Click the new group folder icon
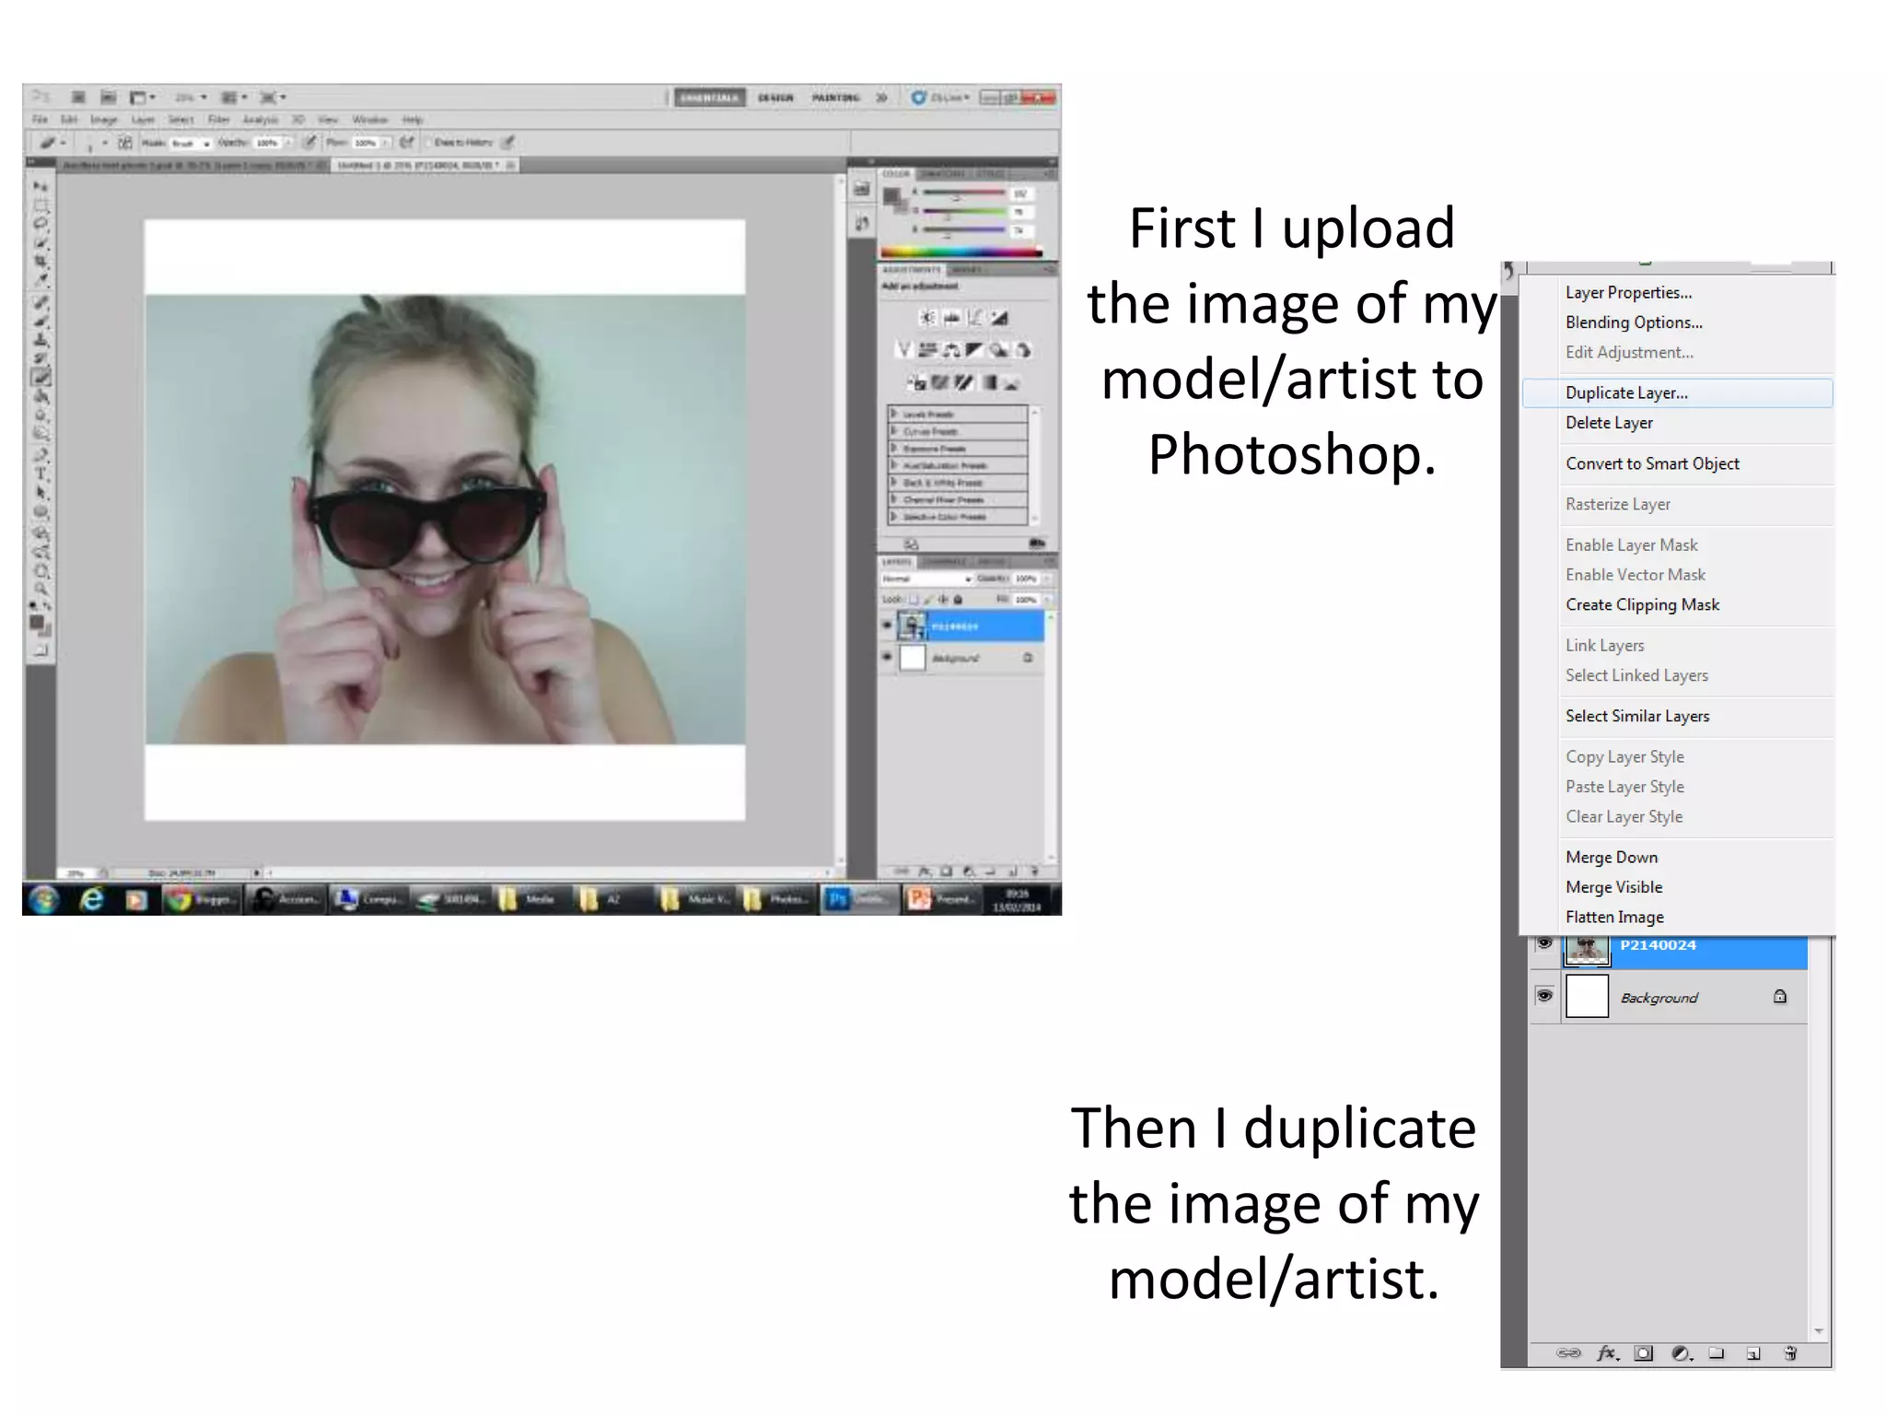Screen dimensions: 1886x1415 (1717, 1352)
